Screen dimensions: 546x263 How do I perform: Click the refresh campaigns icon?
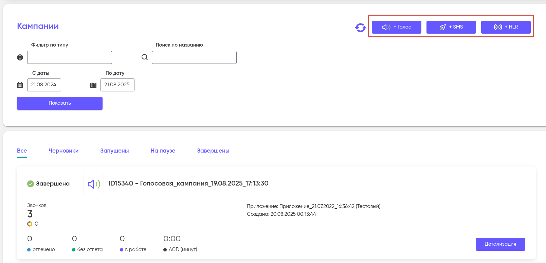[x=360, y=28]
